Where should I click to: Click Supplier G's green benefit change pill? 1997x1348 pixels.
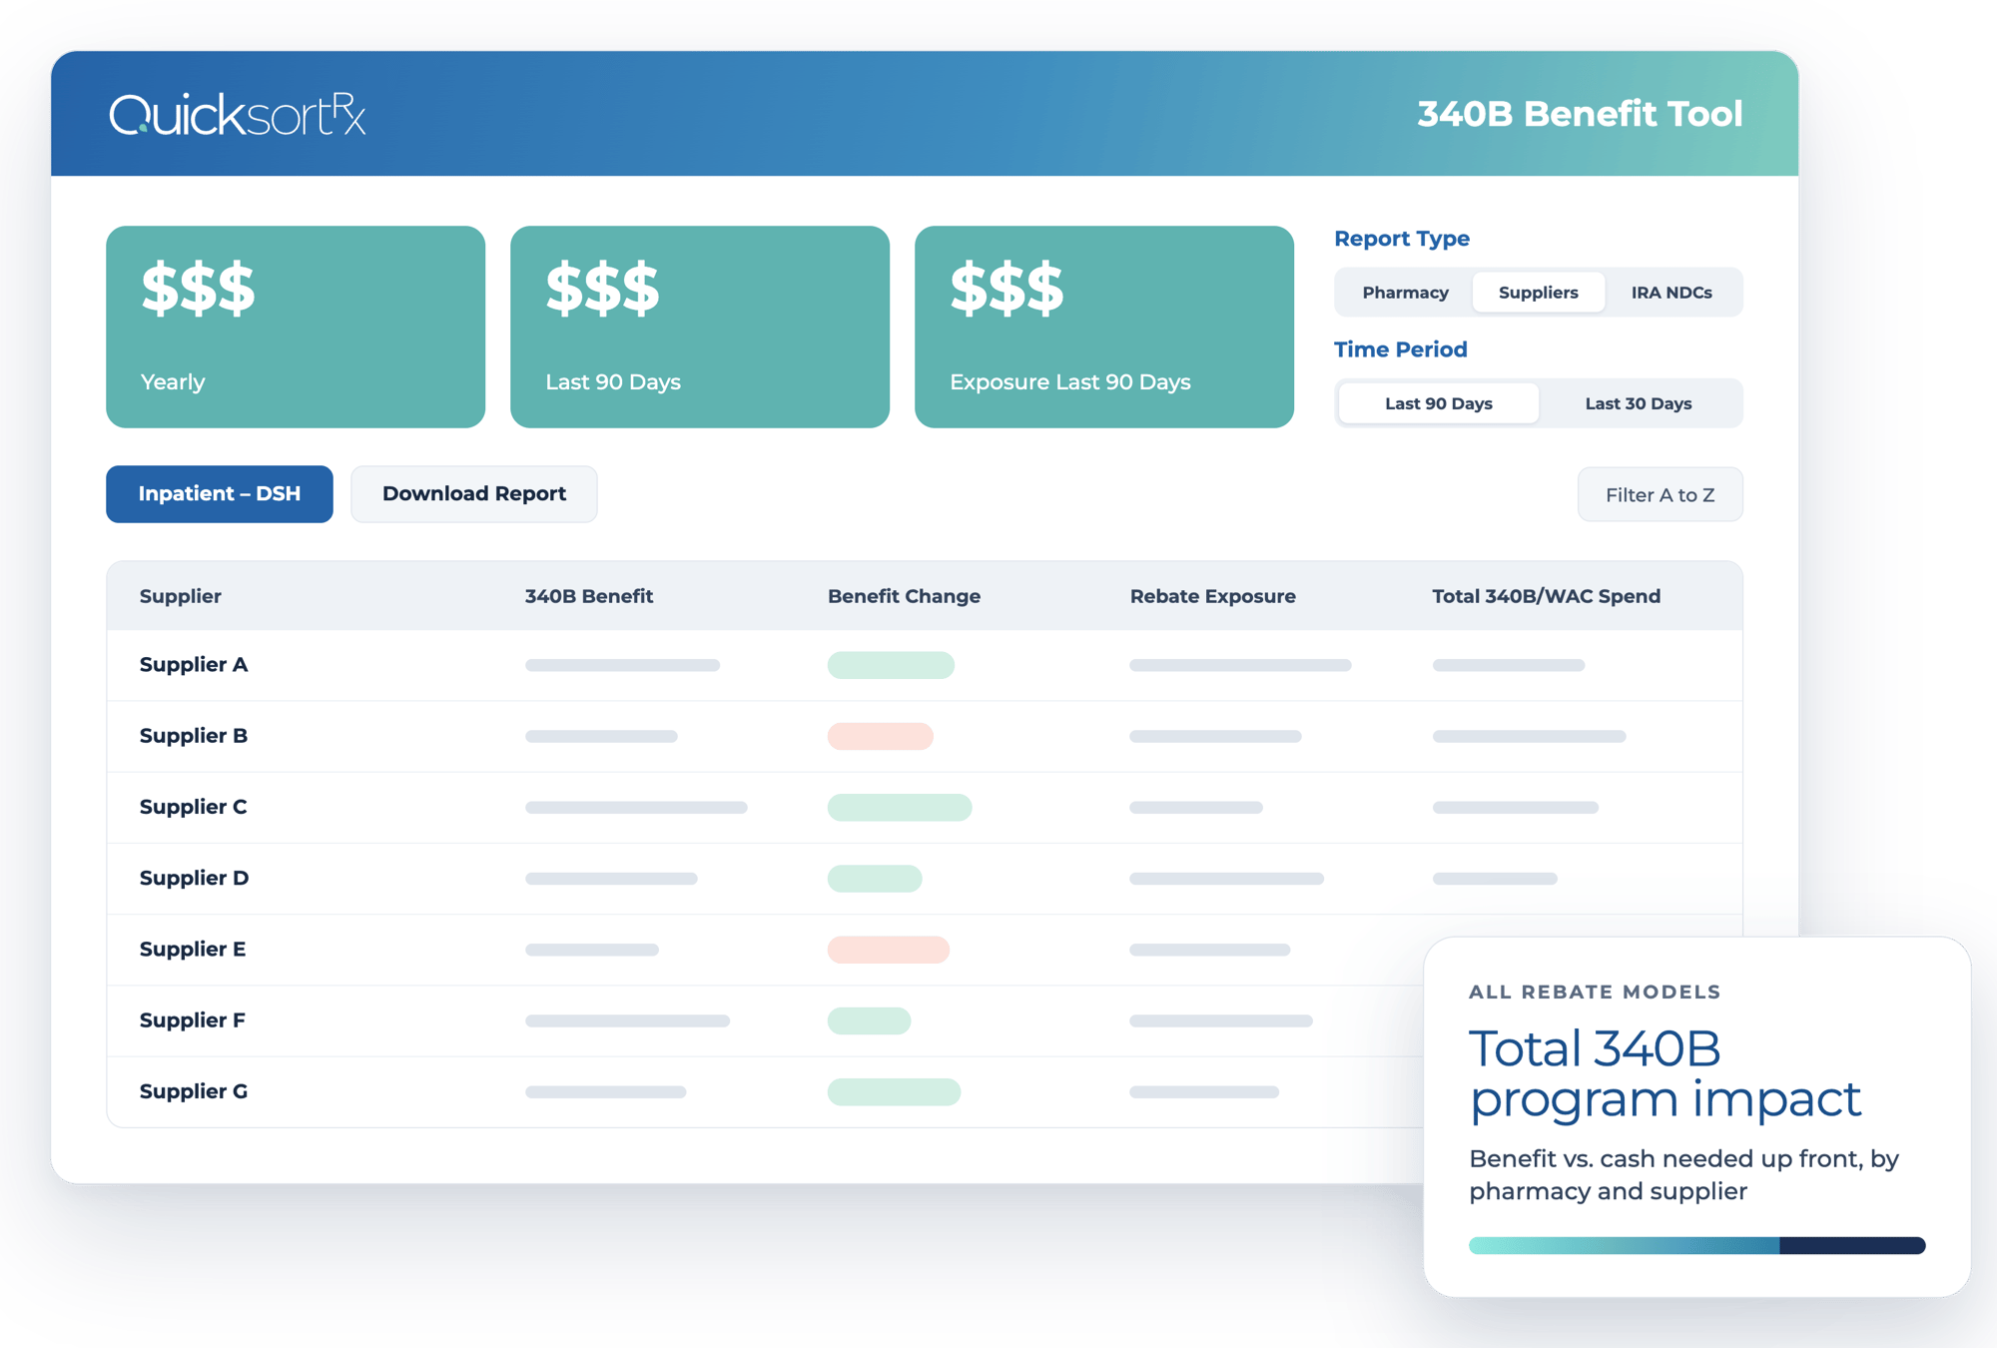pyautogui.click(x=894, y=1091)
